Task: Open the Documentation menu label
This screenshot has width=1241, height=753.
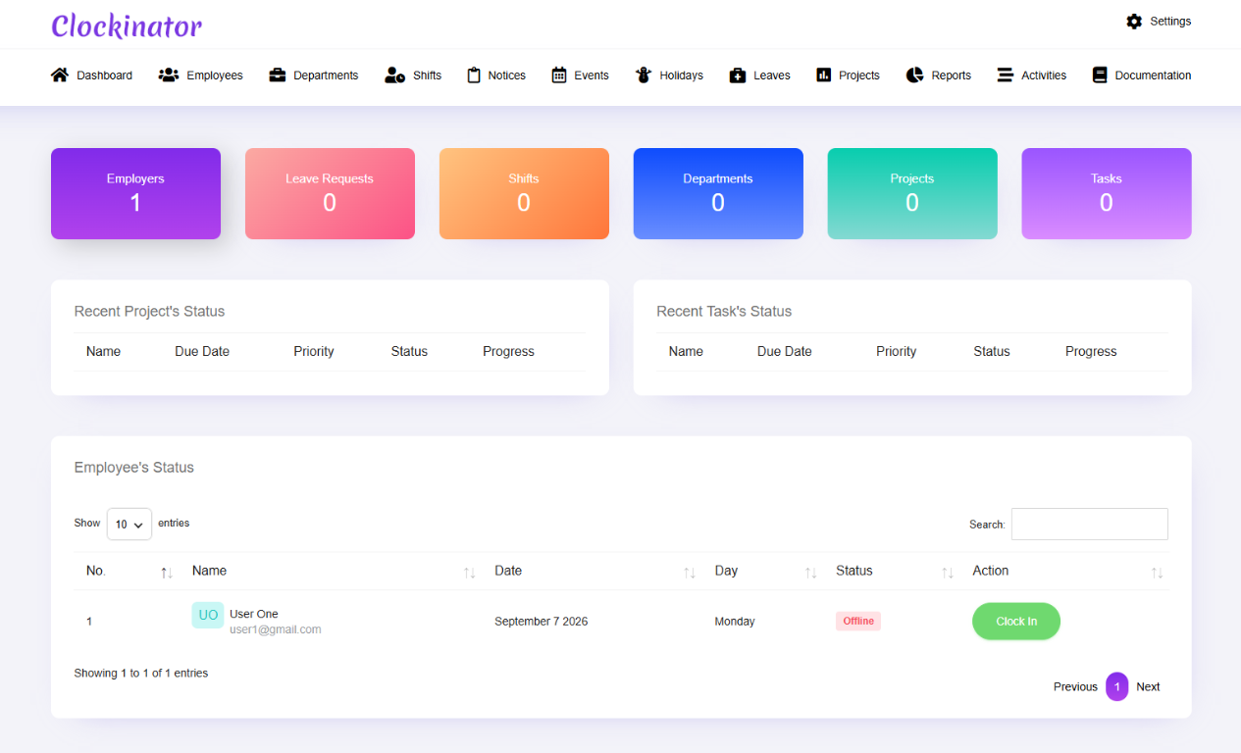Action: coord(1153,75)
